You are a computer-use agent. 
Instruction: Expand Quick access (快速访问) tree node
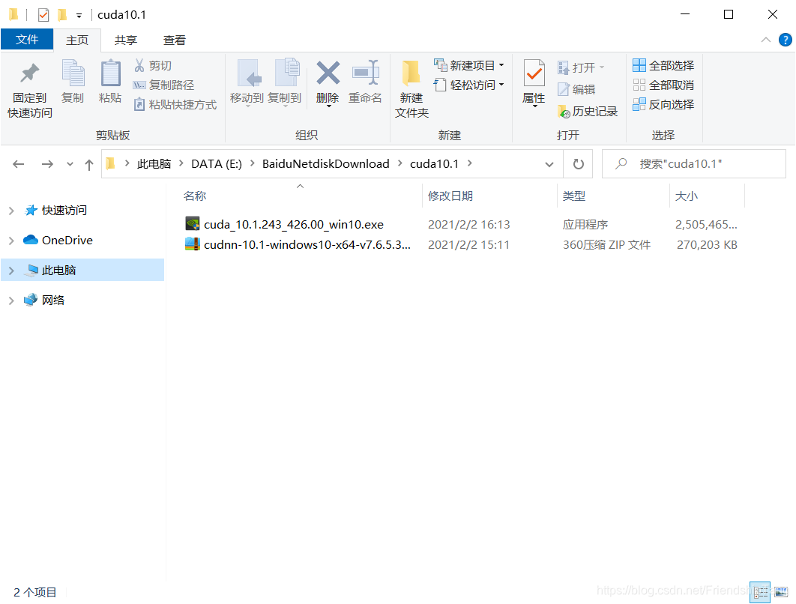coord(11,211)
